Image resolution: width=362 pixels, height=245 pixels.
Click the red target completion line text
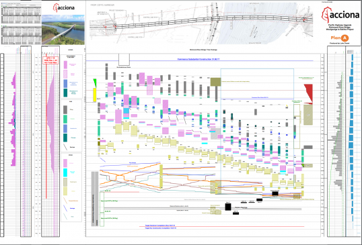point(160,226)
